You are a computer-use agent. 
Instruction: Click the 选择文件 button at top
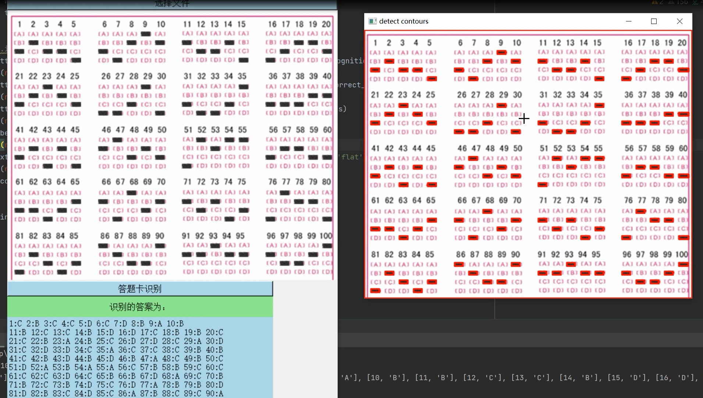[172, 4]
